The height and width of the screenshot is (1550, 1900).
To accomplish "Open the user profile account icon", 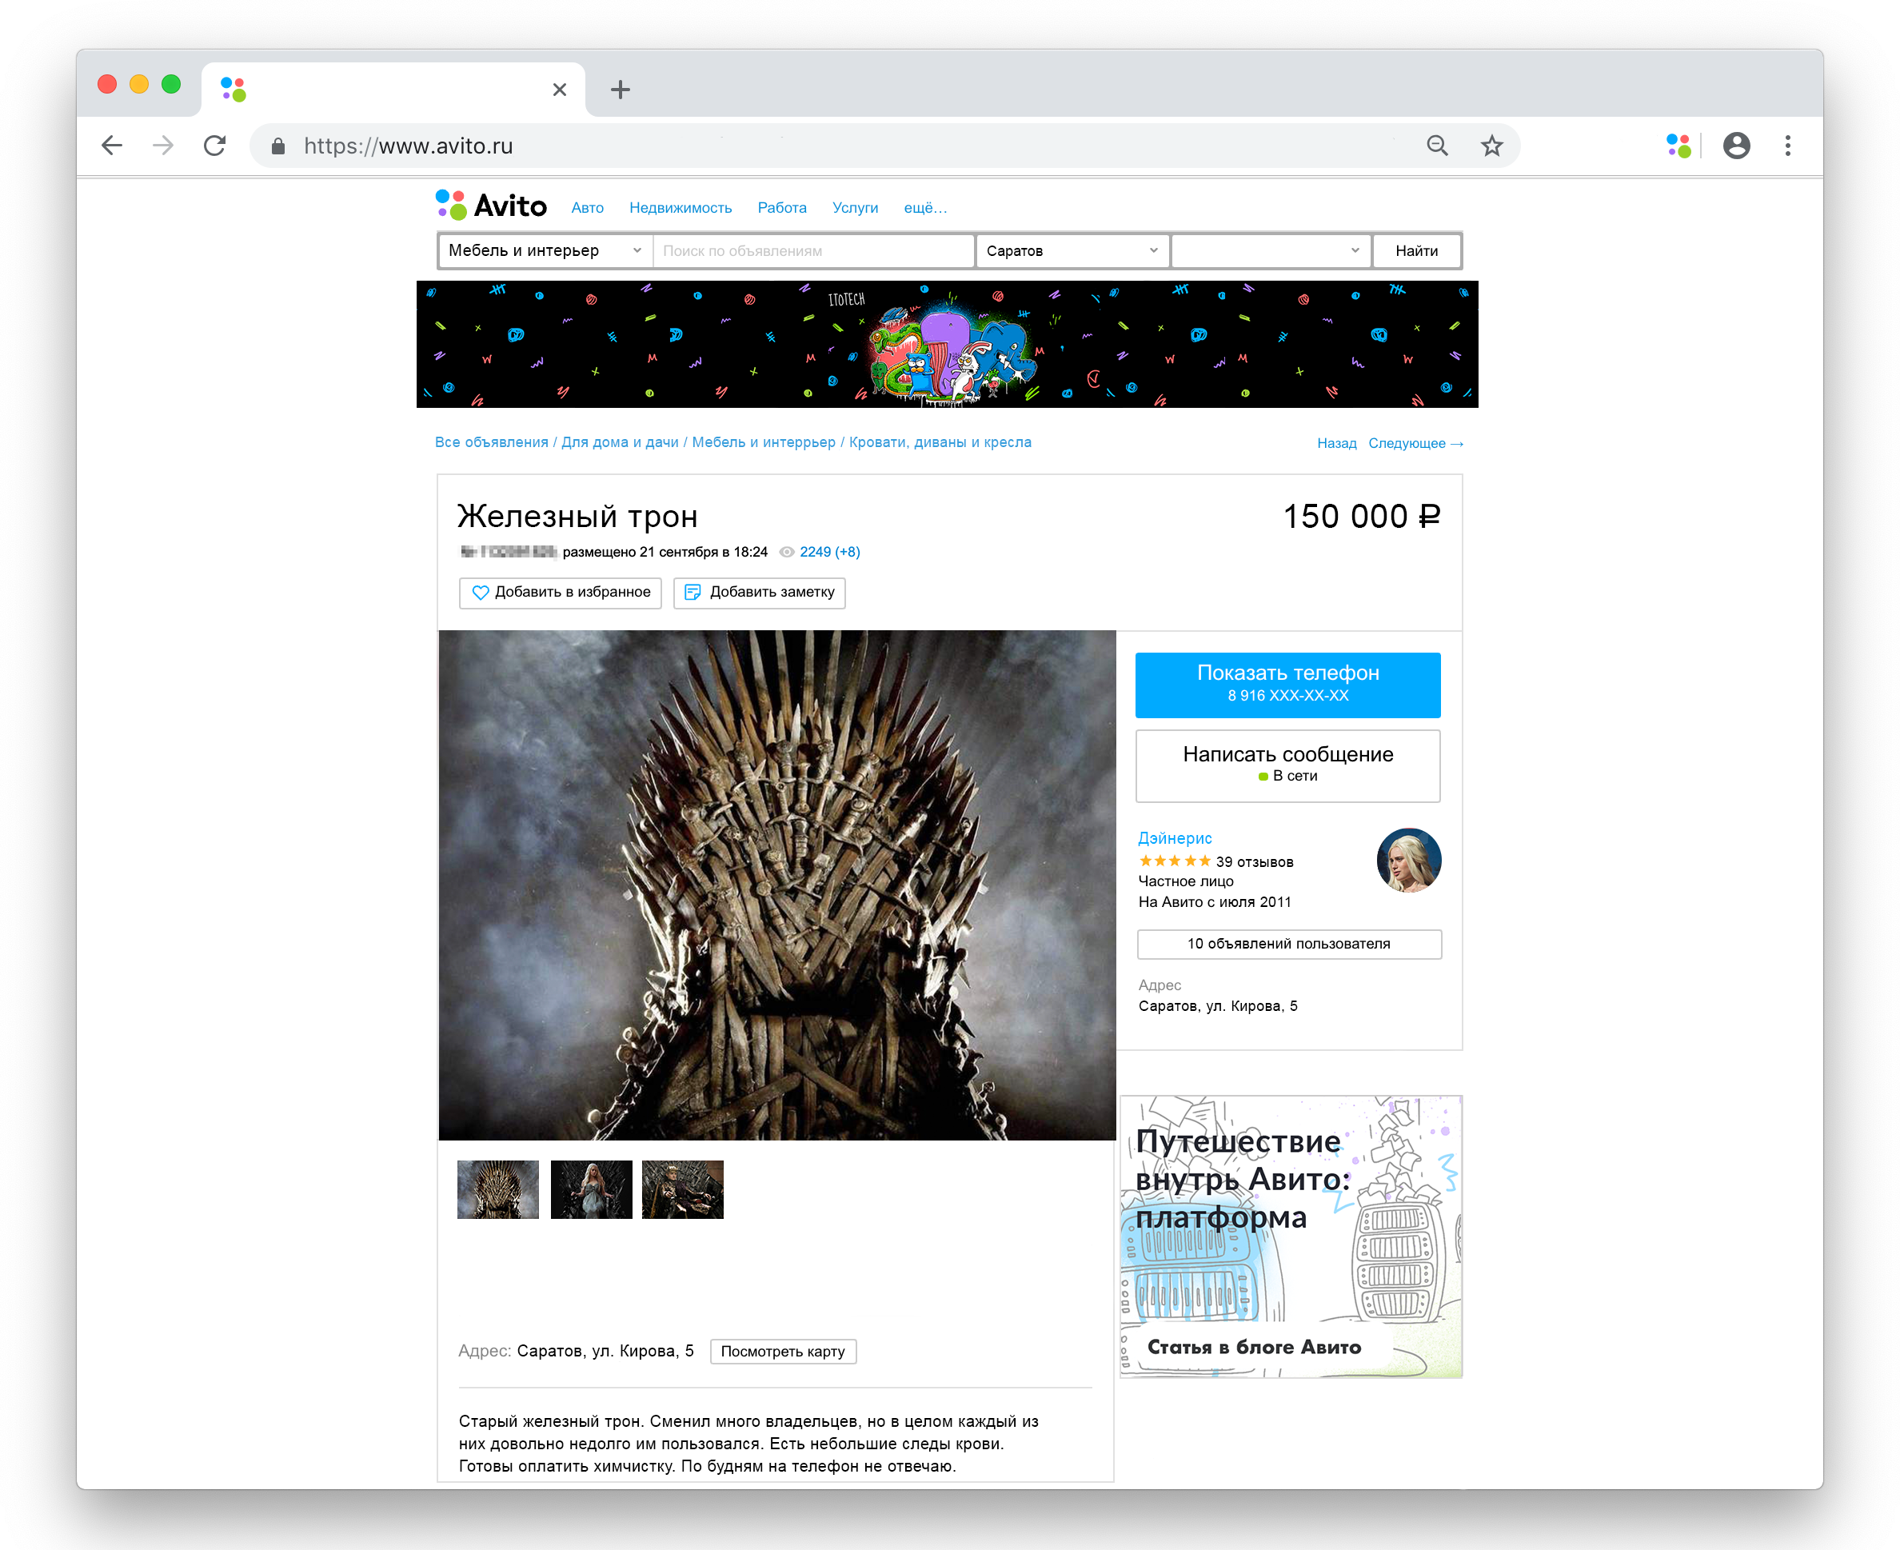I will pos(1736,146).
